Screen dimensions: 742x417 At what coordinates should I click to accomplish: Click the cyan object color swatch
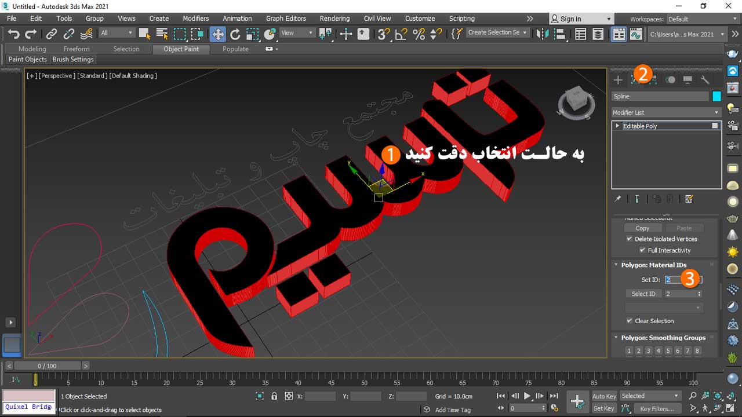pyautogui.click(x=717, y=96)
